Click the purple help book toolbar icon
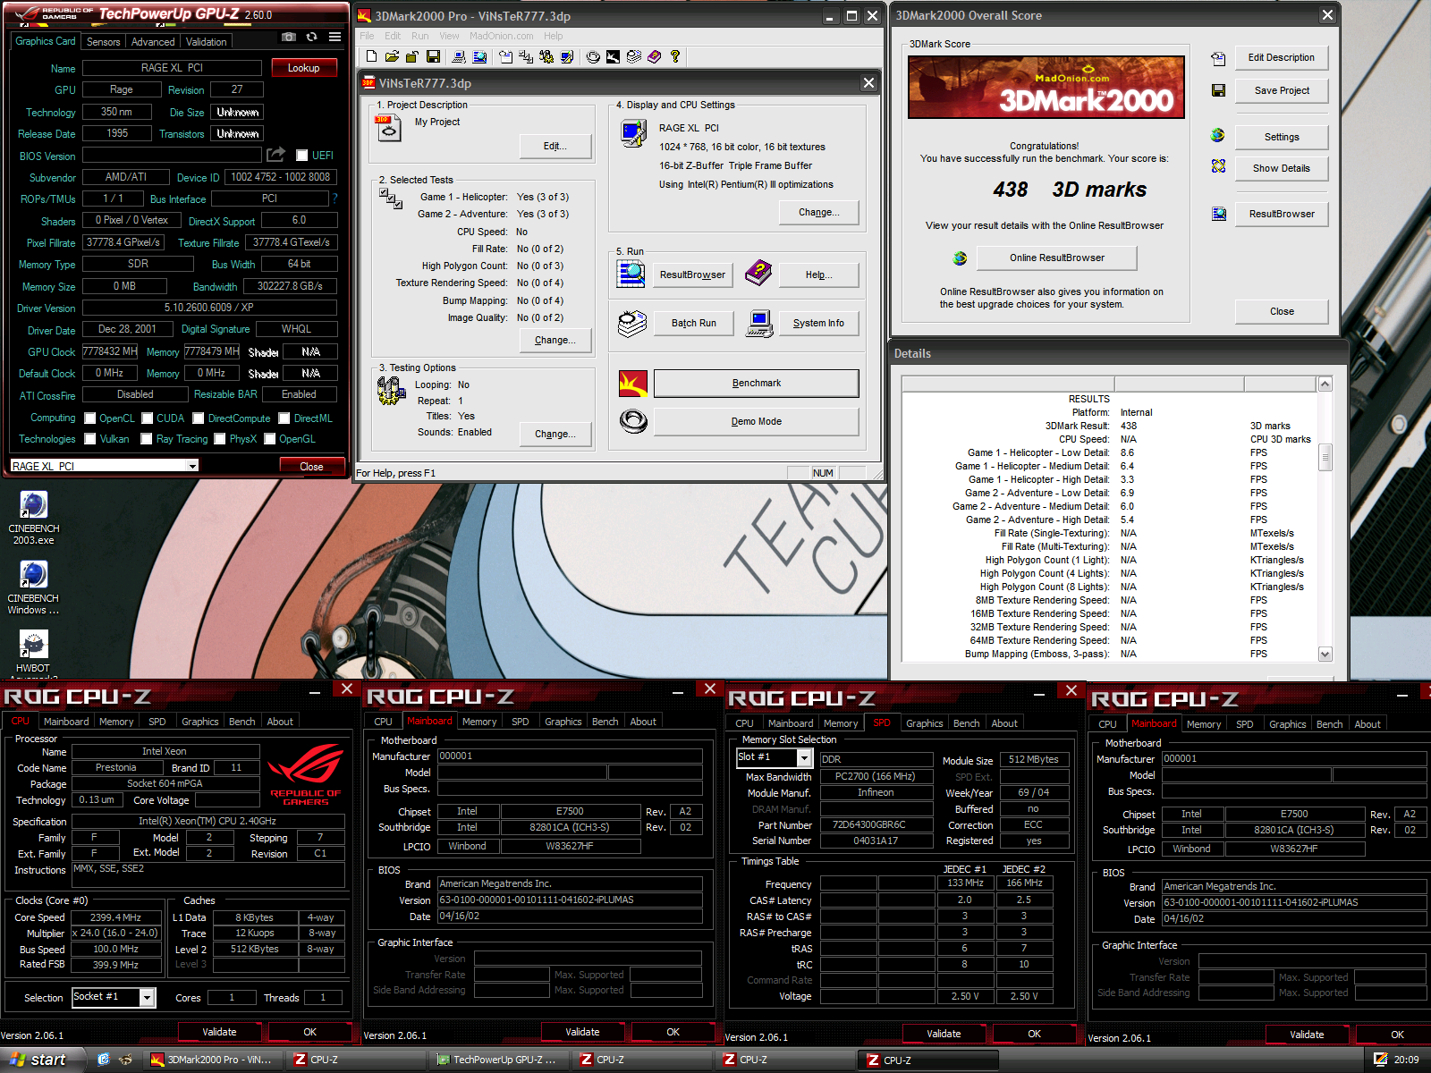 pos(655,56)
